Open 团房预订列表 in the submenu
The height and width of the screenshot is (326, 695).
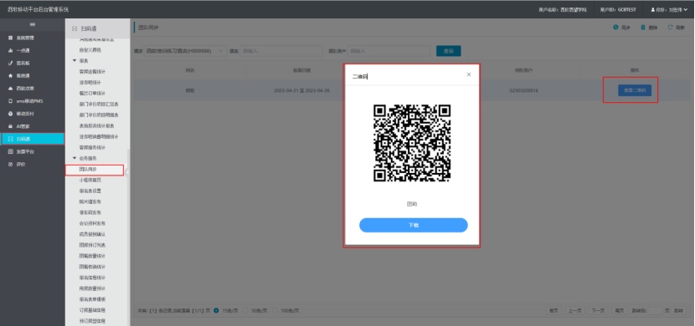click(x=92, y=245)
